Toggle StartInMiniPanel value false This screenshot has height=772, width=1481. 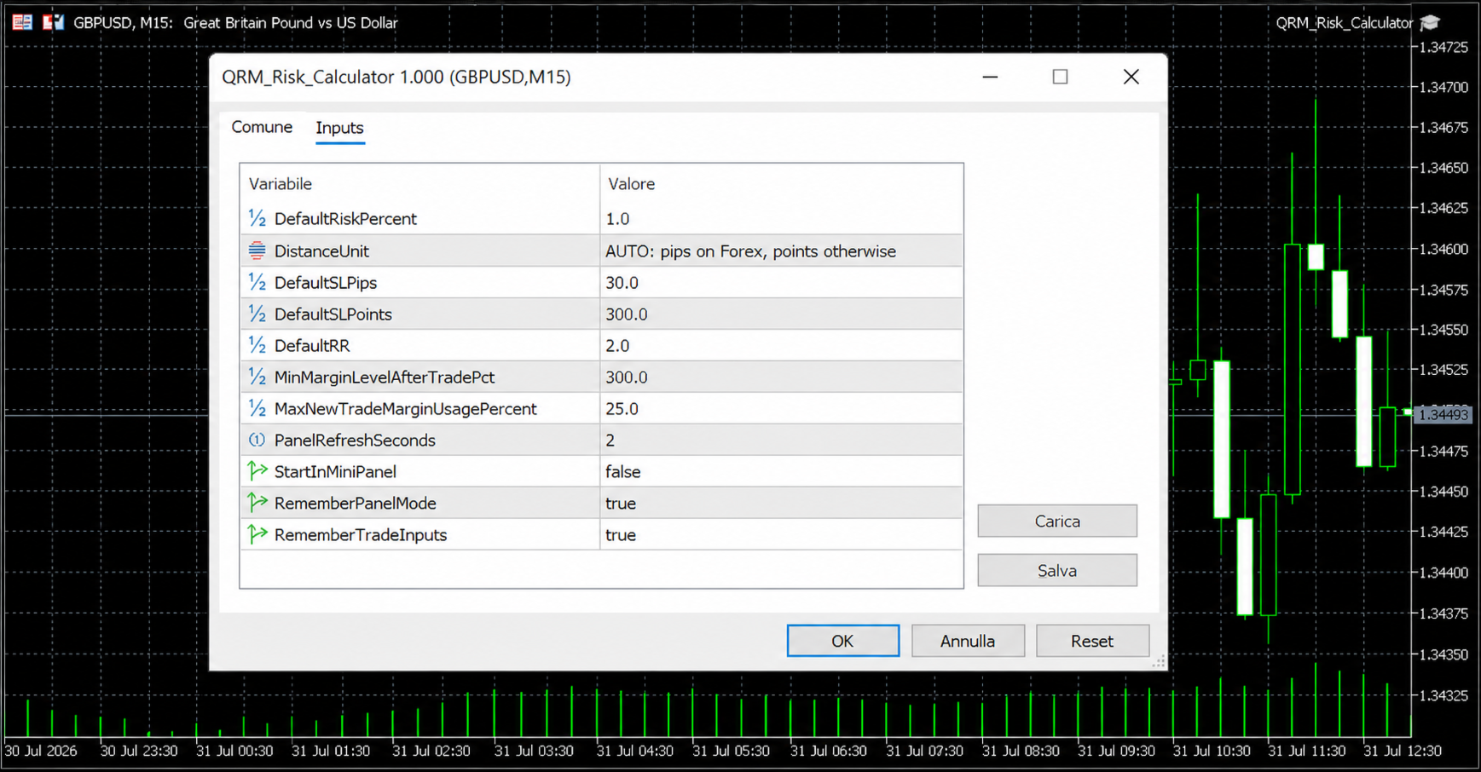[x=781, y=471]
